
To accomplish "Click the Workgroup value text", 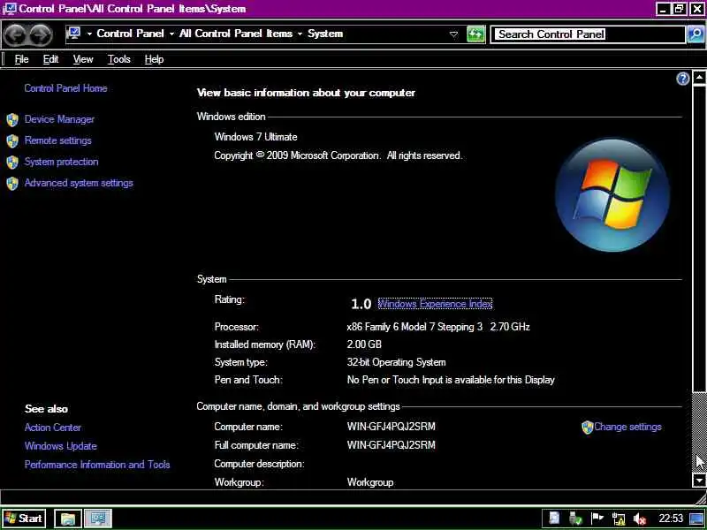I will coord(370,482).
